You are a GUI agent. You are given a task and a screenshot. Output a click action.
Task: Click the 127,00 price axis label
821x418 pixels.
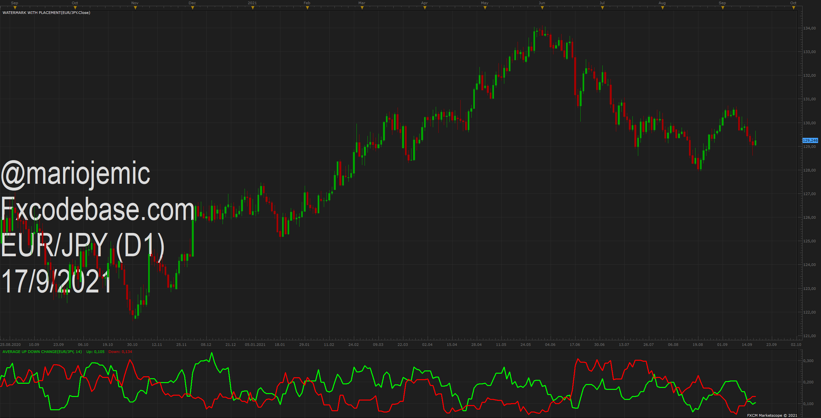point(810,194)
